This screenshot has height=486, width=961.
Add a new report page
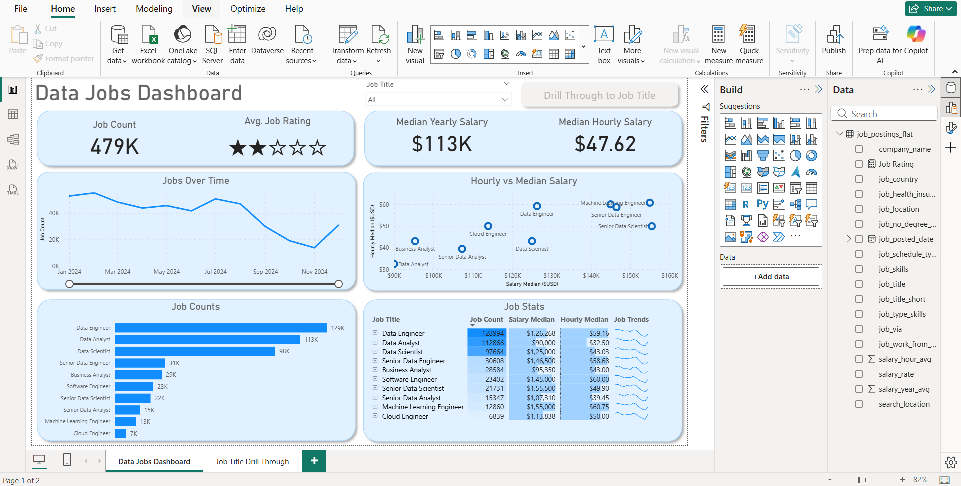pos(314,461)
